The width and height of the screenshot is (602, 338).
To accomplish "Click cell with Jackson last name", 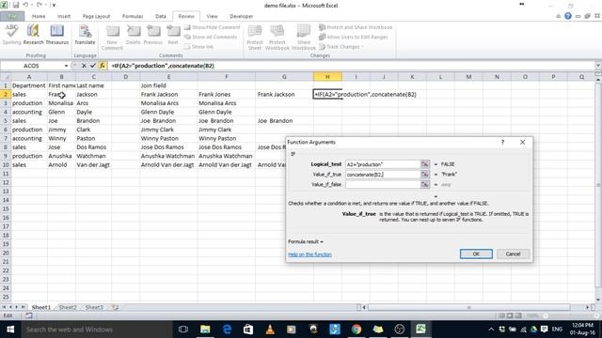I will (93, 94).
